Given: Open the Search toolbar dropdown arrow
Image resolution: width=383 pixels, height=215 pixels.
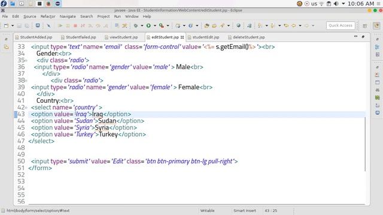Looking at the screenshot, I should pyautogui.click(x=229, y=26).
